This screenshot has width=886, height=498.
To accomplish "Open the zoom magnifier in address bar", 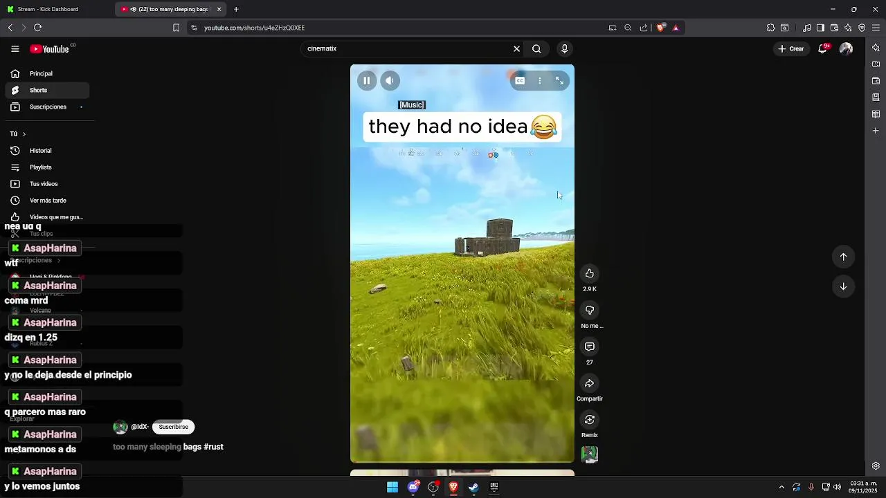I will pyautogui.click(x=628, y=28).
